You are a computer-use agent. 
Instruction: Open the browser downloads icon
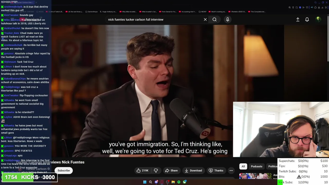click(322, 7)
